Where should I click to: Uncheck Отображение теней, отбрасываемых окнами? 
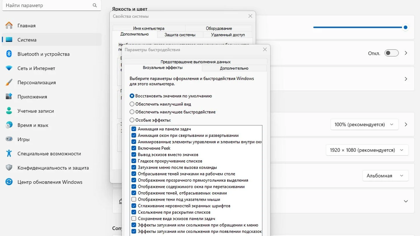pyautogui.click(x=134, y=193)
